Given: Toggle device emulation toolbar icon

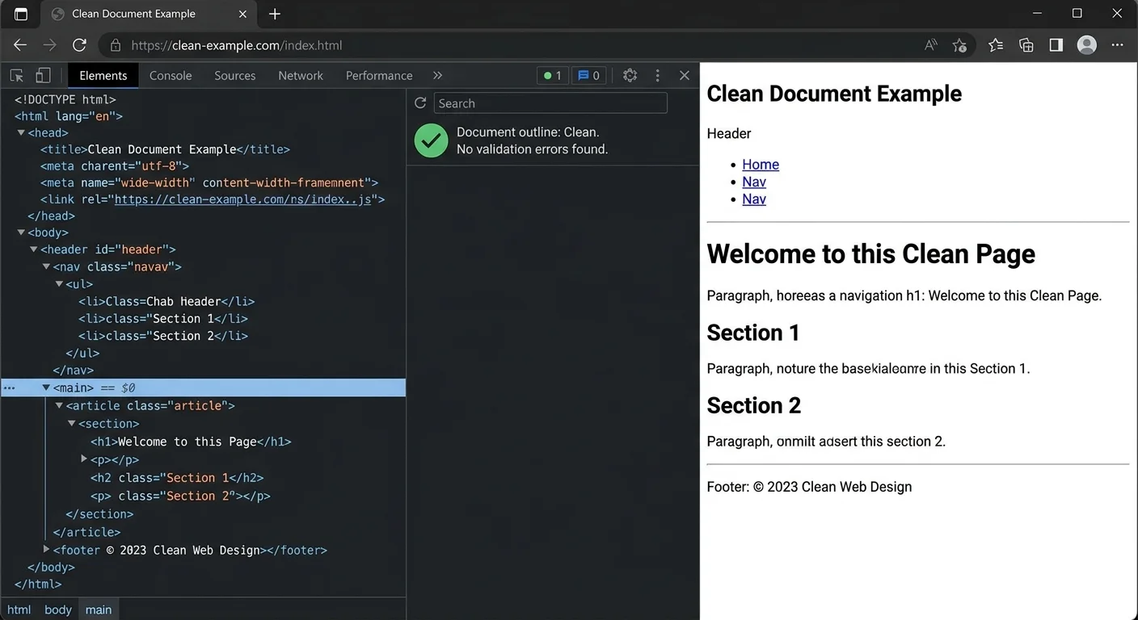Looking at the screenshot, I should click(43, 76).
